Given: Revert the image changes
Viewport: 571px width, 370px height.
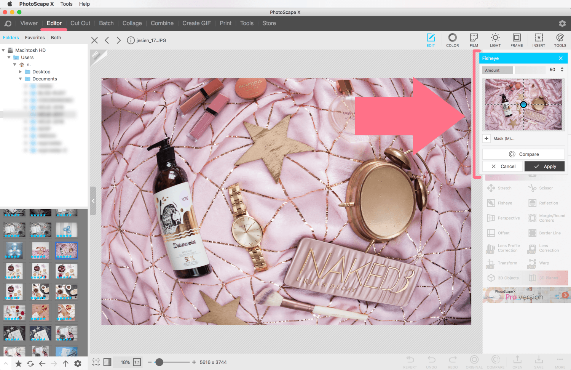Looking at the screenshot, I should tap(410, 362).
